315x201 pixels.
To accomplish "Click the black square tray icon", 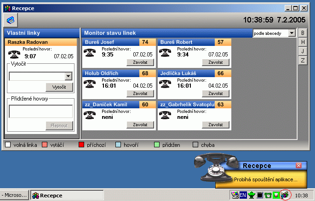I will tap(260, 195).
